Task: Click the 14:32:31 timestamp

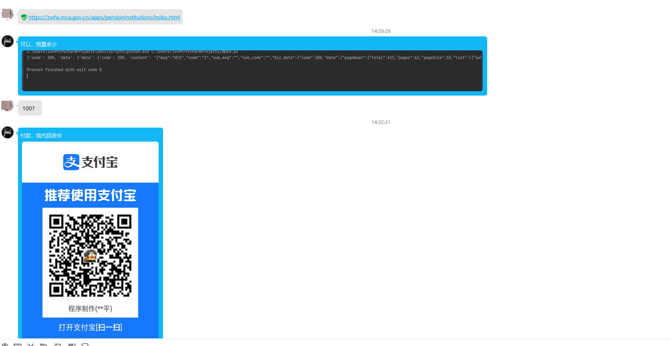Action: tap(381, 122)
